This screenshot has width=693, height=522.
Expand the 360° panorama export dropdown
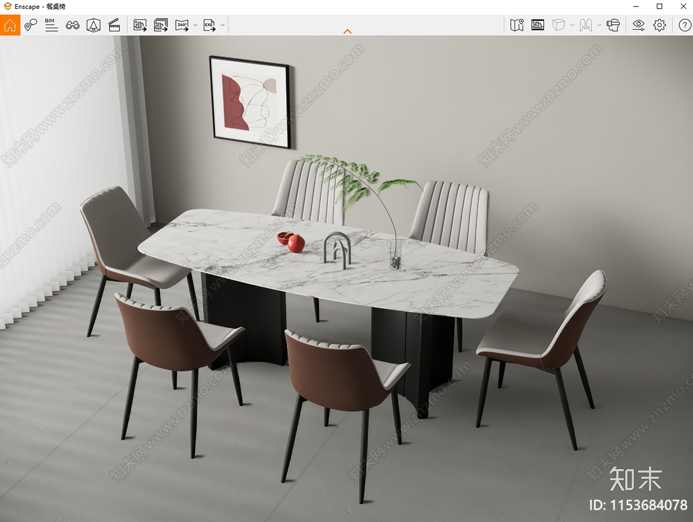pos(195,25)
